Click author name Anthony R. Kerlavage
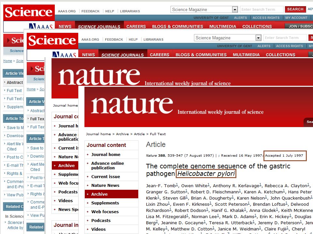The height and width of the screenshot is (234, 313). pyautogui.click(x=236, y=186)
